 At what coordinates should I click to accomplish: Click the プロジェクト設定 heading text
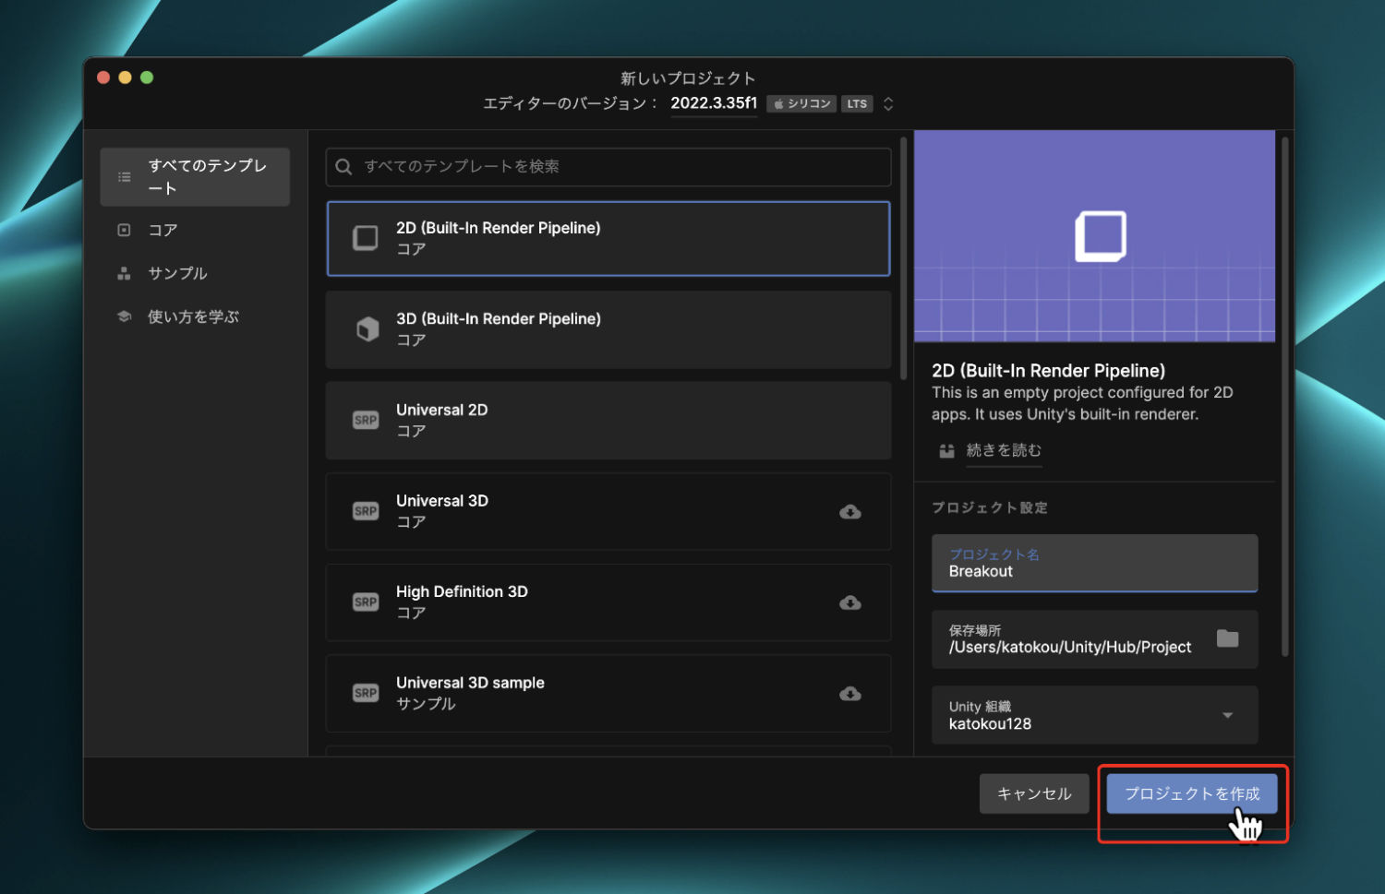(989, 507)
